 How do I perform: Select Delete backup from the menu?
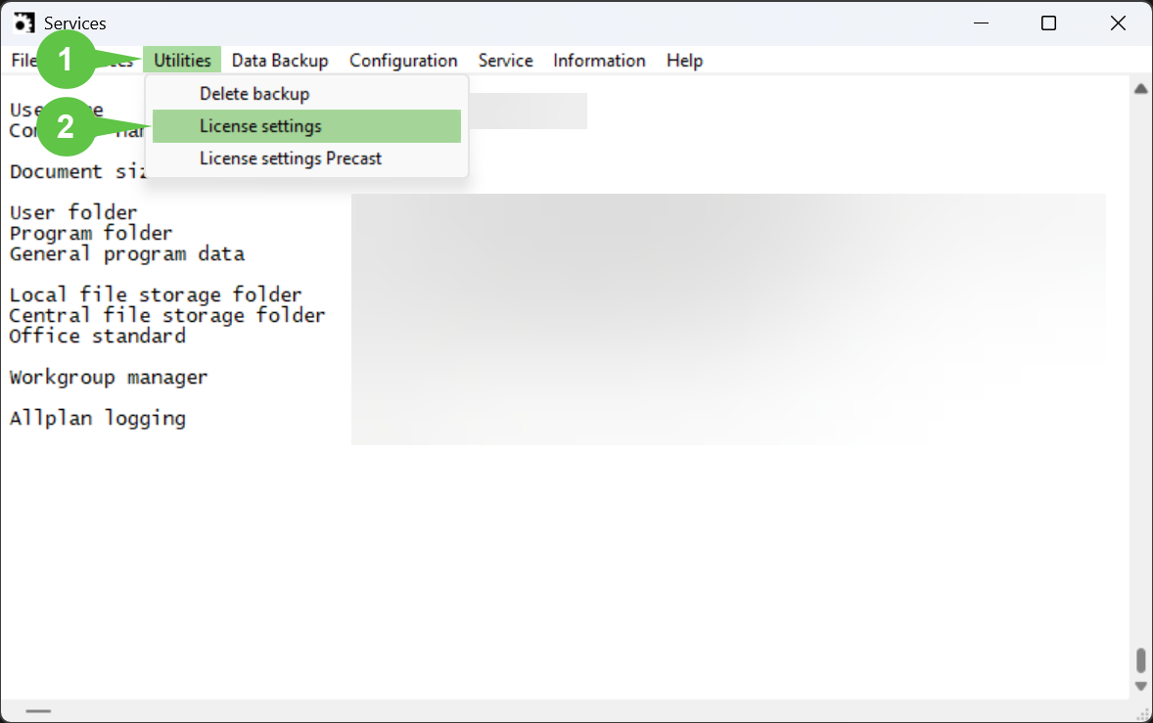tap(254, 94)
